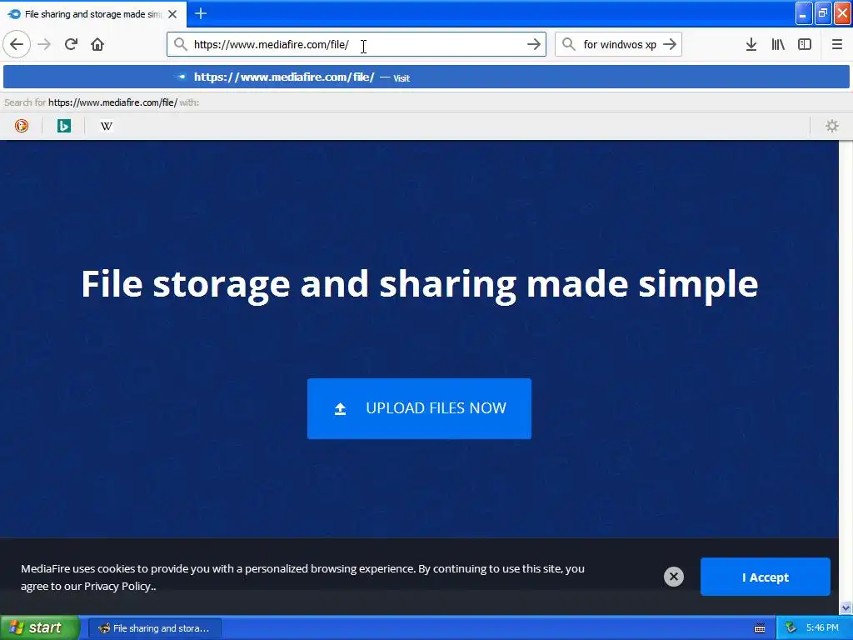The width and height of the screenshot is (853, 640).
Task: Select File sharing taskbar window button
Action: pos(154,628)
